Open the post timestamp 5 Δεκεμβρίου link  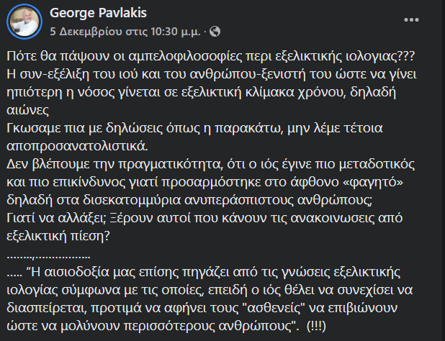[x=126, y=32]
